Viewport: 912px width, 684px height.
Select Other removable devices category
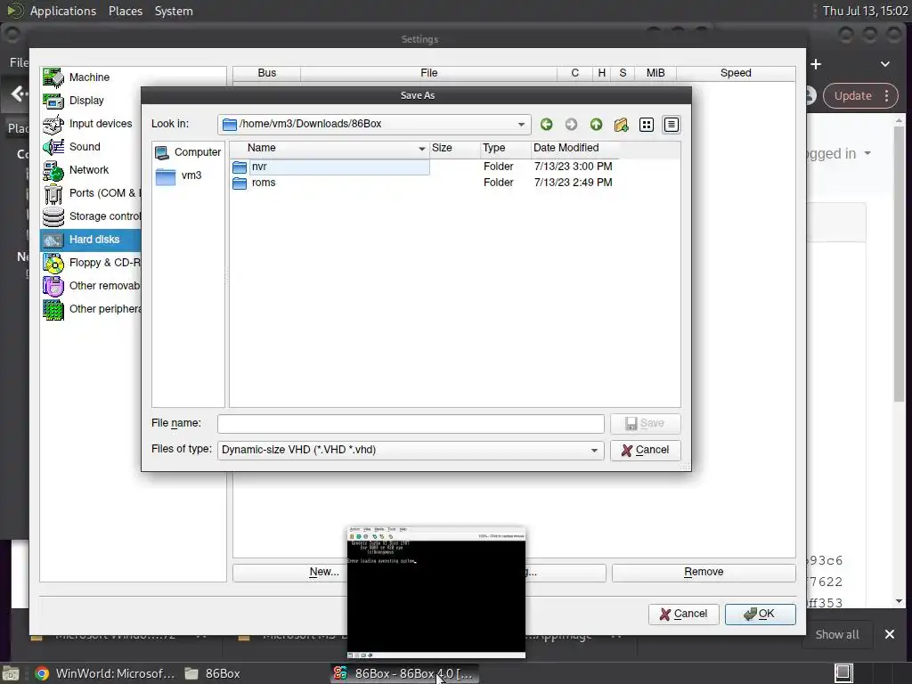90,286
